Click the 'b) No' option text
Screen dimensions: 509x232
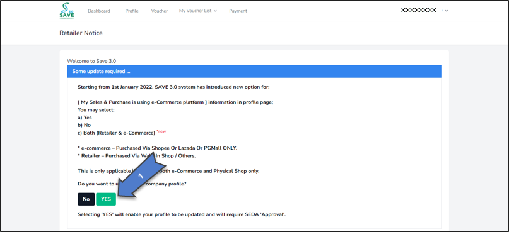[85, 125]
